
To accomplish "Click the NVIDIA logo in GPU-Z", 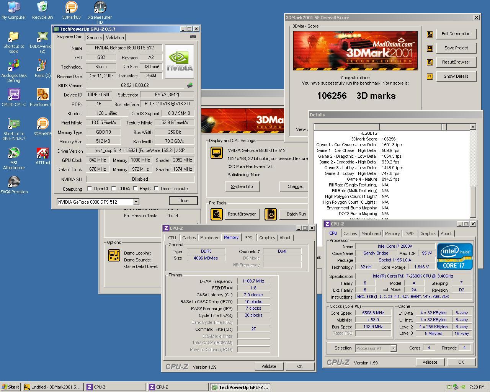I will click(x=179, y=62).
